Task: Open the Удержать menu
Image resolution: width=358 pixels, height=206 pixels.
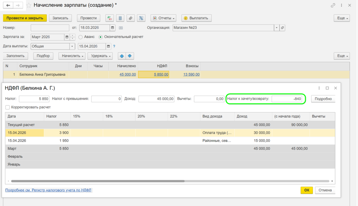Action: [x=100, y=56]
